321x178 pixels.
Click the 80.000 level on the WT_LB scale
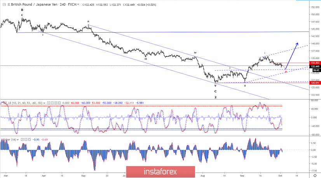[x=315, y=100]
